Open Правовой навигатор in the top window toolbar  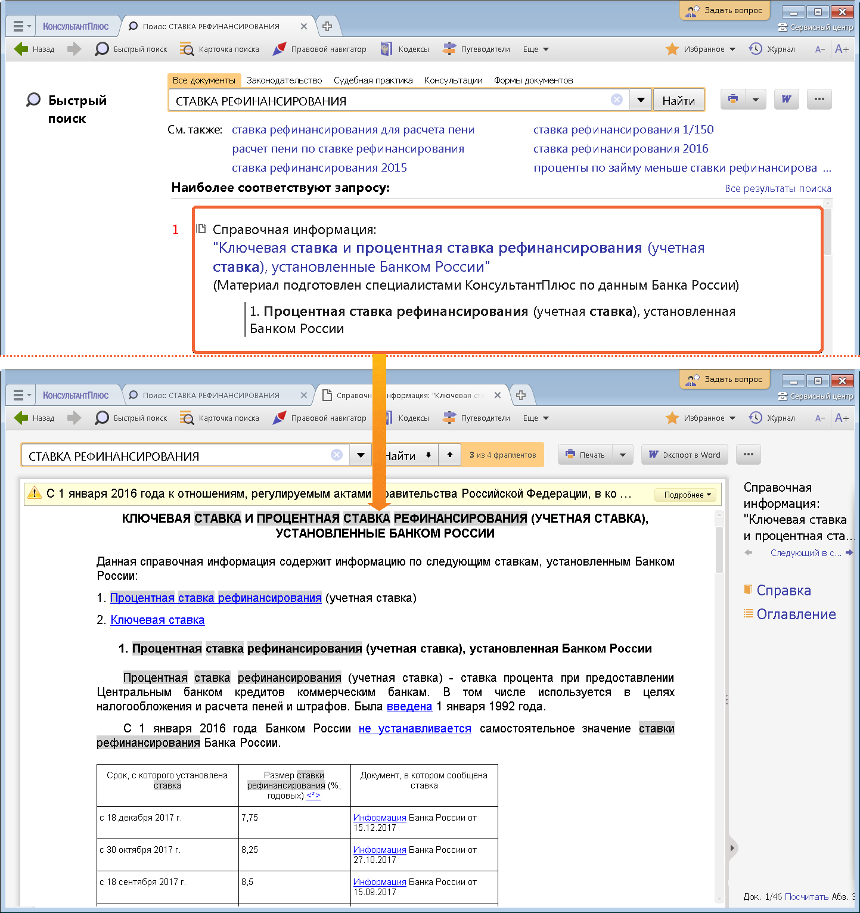[x=319, y=49]
